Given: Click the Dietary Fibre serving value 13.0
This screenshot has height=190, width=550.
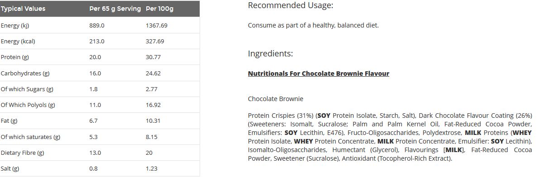Looking at the screenshot, I should [95, 153].
